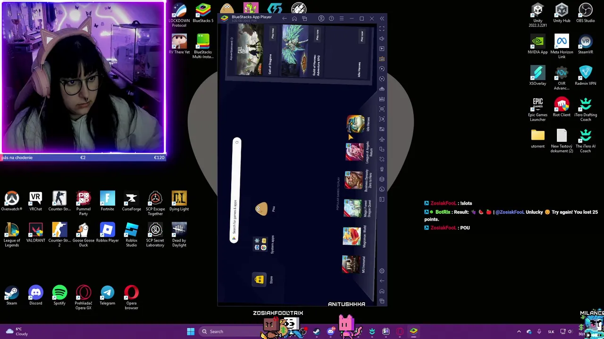Screen dimensions: 604x339
Task: Click BlueStacks sidebar mouse cursor lock icon
Action: click(382, 48)
